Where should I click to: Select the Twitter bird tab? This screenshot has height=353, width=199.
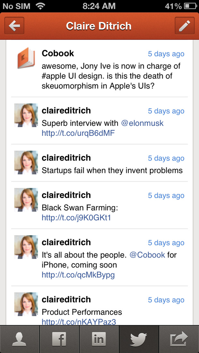[x=139, y=339]
